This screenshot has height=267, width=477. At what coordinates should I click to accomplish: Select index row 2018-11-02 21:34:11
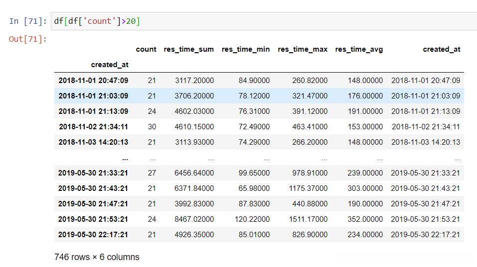pos(93,127)
